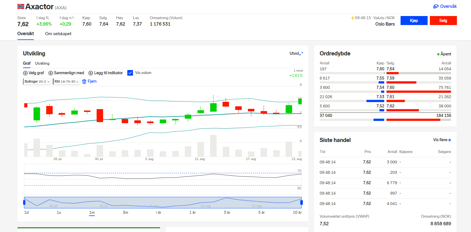Select the 1u time range
Screen dimensions: 471x232
click(59, 212)
